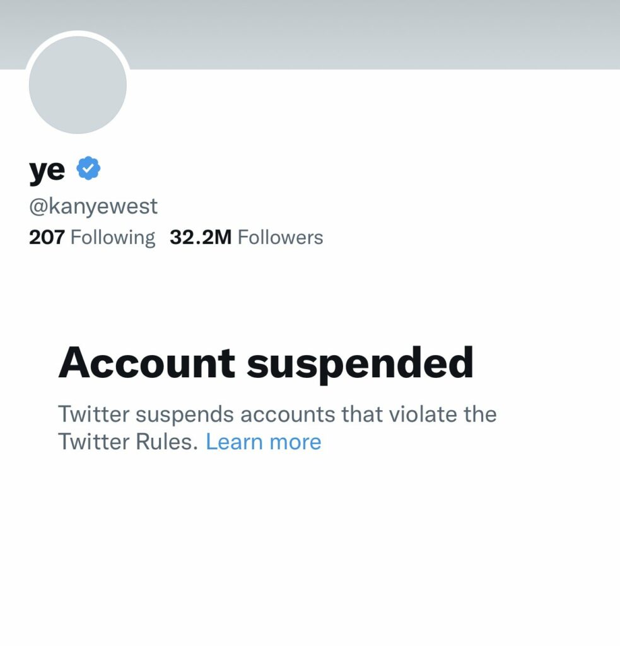Click the white checkmark inside verified badge
The width and height of the screenshot is (620, 646).
(88, 168)
